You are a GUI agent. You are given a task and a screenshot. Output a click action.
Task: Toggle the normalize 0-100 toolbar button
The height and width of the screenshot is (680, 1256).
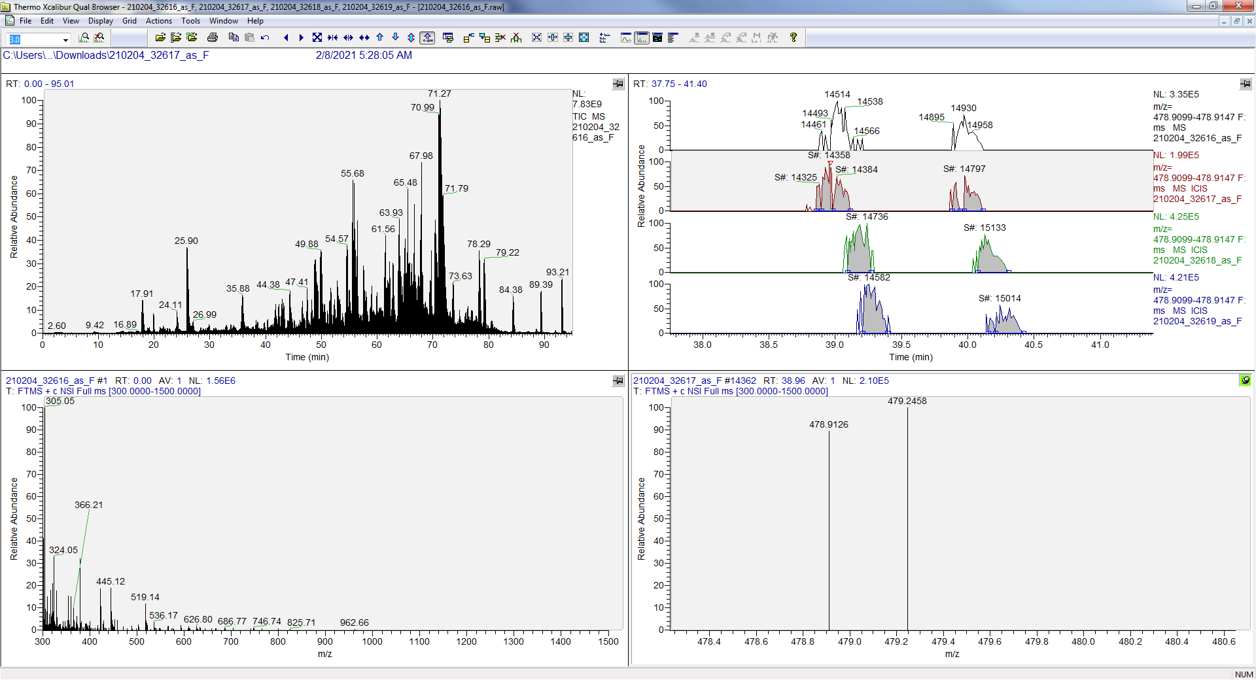click(x=427, y=38)
